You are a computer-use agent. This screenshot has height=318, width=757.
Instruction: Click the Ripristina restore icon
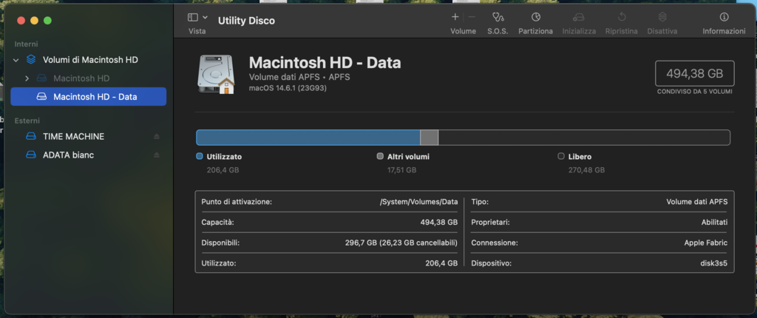(622, 17)
